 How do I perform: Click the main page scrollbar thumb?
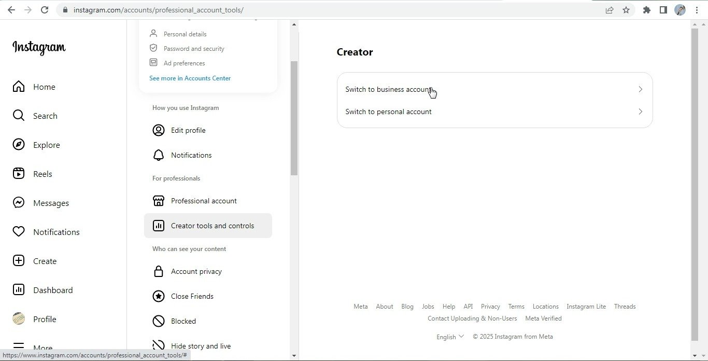coord(695,184)
